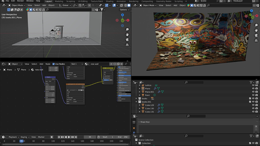
Task: Click the red X axis gizmo left viewport
Action: coord(128,20)
